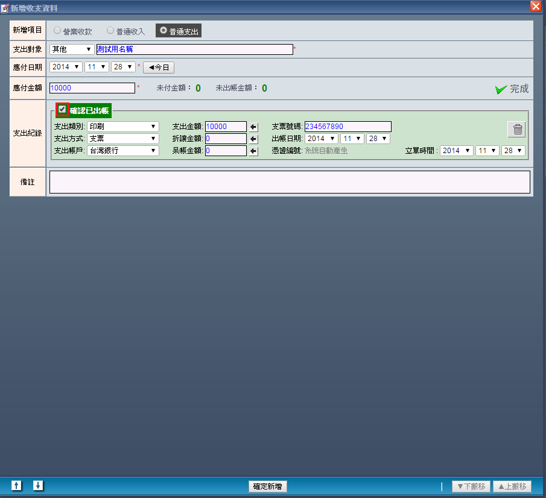Open the 支出方式 dropdown showing 支票
Viewport: 546px width, 498px height.
(x=122, y=139)
